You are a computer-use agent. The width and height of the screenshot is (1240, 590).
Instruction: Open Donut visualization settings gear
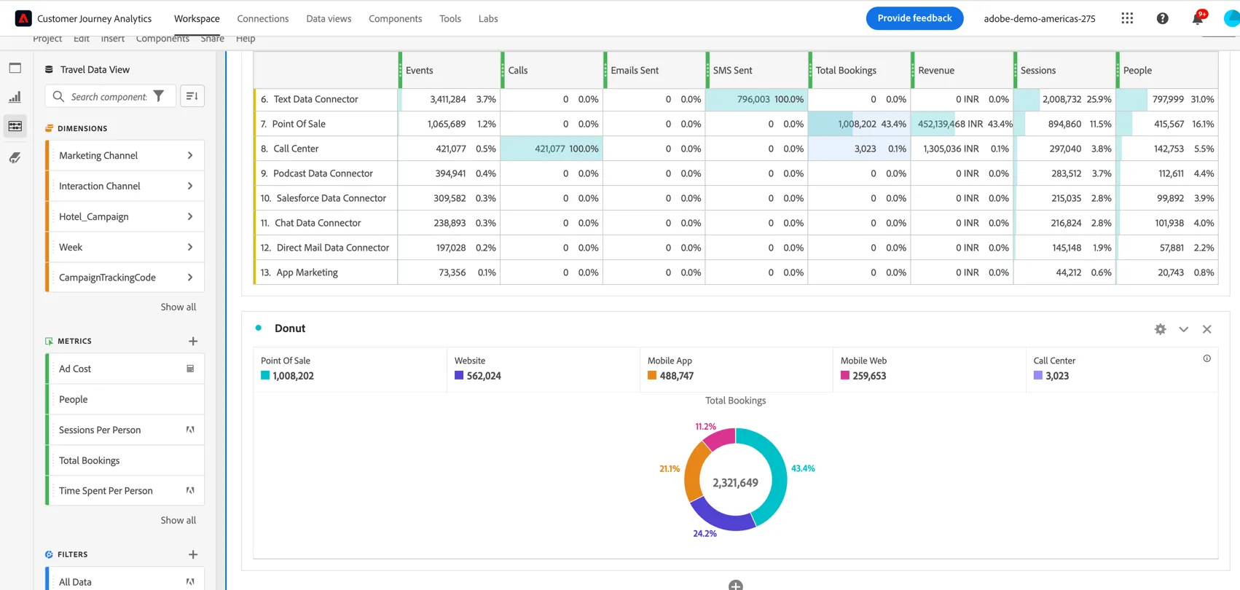[x=1161, y=329]
